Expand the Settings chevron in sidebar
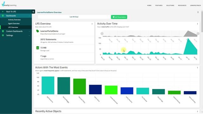203x114 pixels. point(29,35)
